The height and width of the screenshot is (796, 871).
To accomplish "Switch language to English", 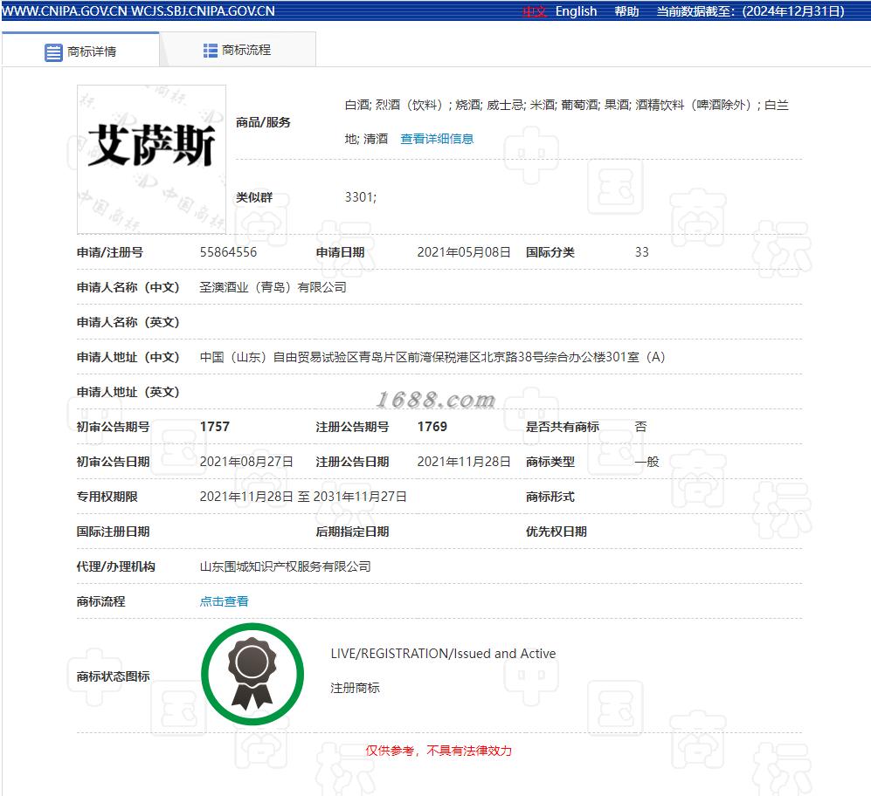I will click(x=576, y=11).
